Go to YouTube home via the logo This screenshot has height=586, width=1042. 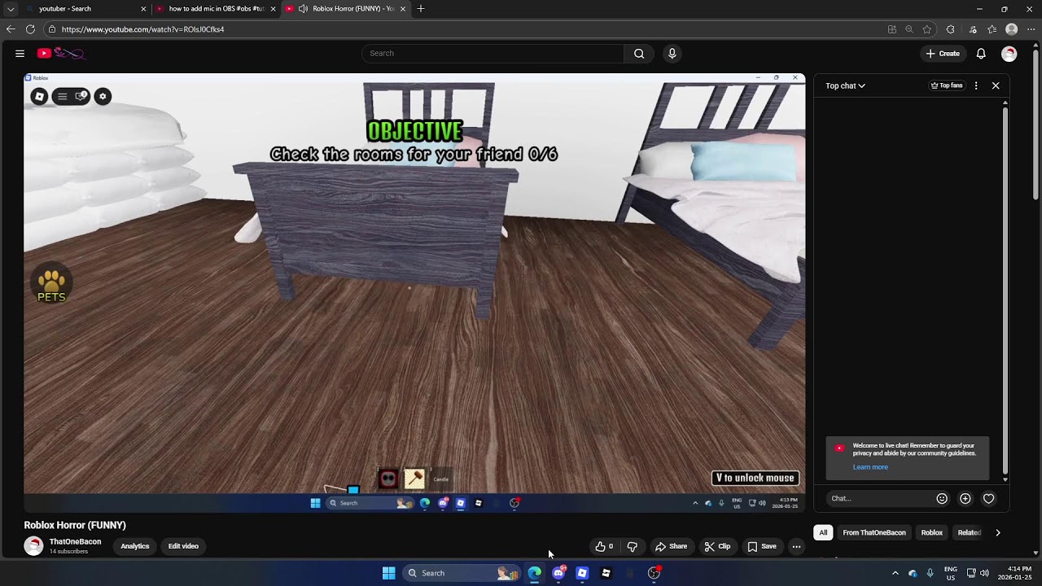[x=61, y=54]
